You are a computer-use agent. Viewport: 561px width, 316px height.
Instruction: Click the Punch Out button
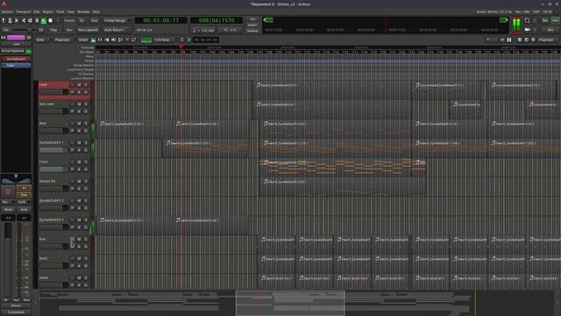pyautogui.click(x=94, y=21)
